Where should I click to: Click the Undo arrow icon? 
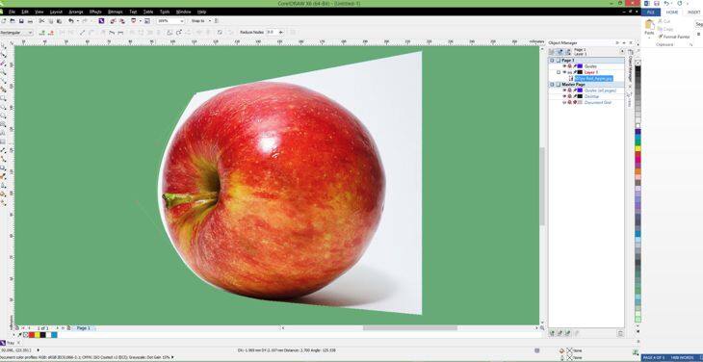[x=71, y=21]
